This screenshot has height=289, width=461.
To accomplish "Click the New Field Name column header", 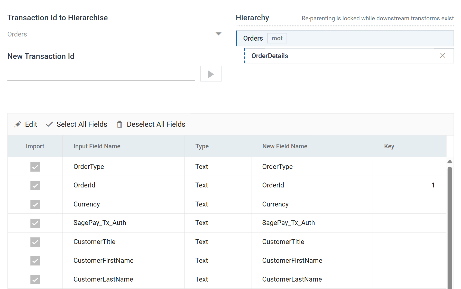I will coord(312,146).
